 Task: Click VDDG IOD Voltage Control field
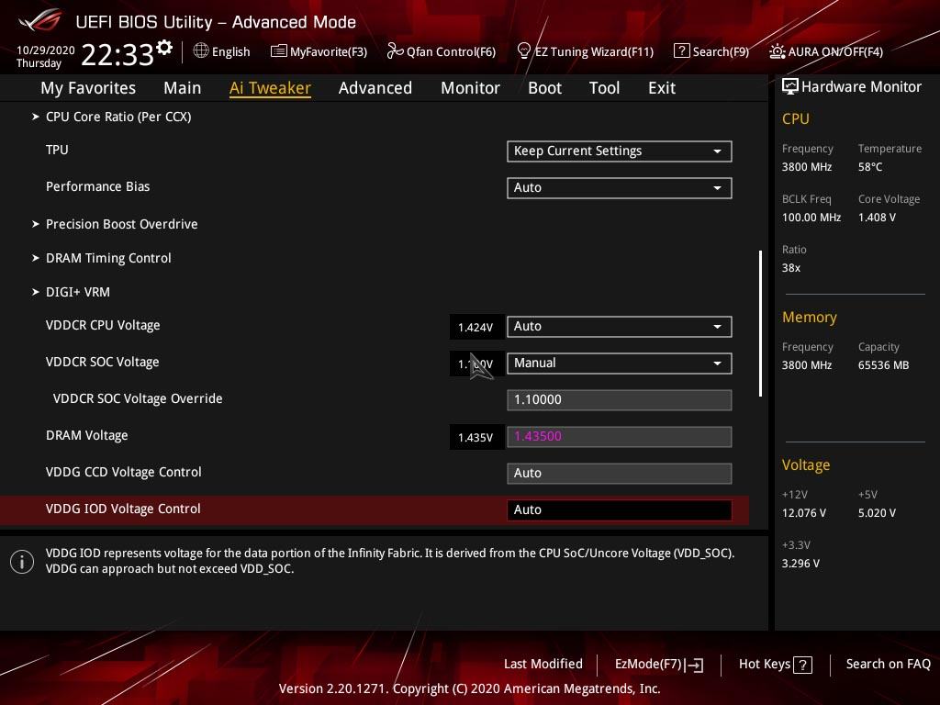click(x=620, y=509)
